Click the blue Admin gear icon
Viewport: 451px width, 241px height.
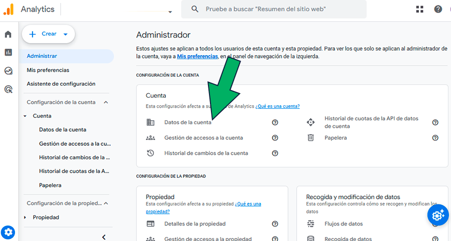pyautogui.click(x=8, y=232)
